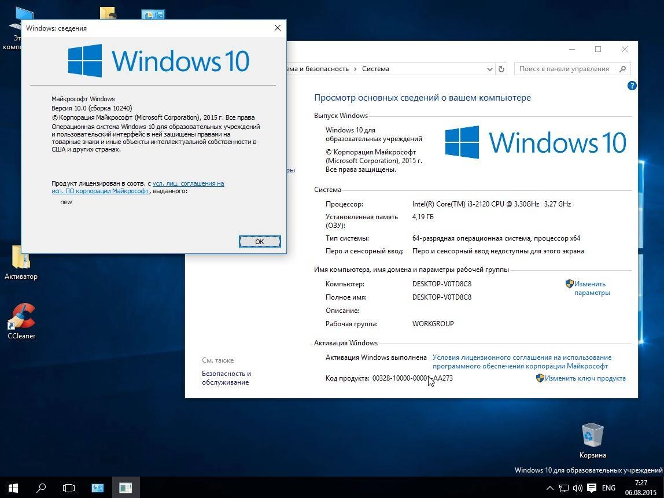
Task: Show hidden tray icons chevron
Action: pyautogui.click(x=549, y=488)
